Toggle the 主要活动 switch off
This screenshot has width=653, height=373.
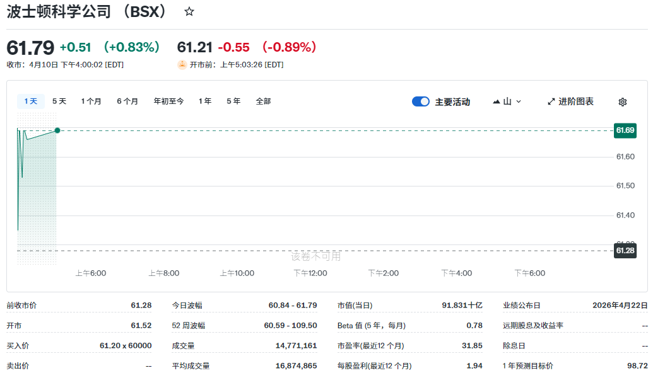[420, 101]
